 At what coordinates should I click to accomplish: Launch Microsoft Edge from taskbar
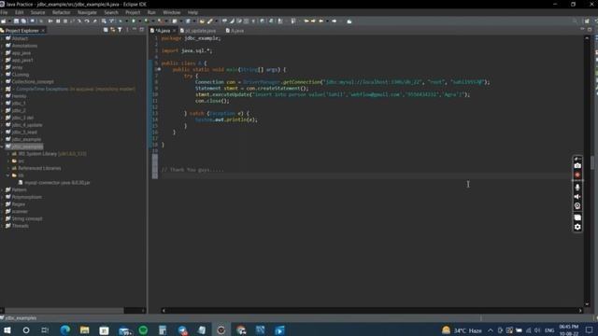pyautogui.click(x=65, y=329)
